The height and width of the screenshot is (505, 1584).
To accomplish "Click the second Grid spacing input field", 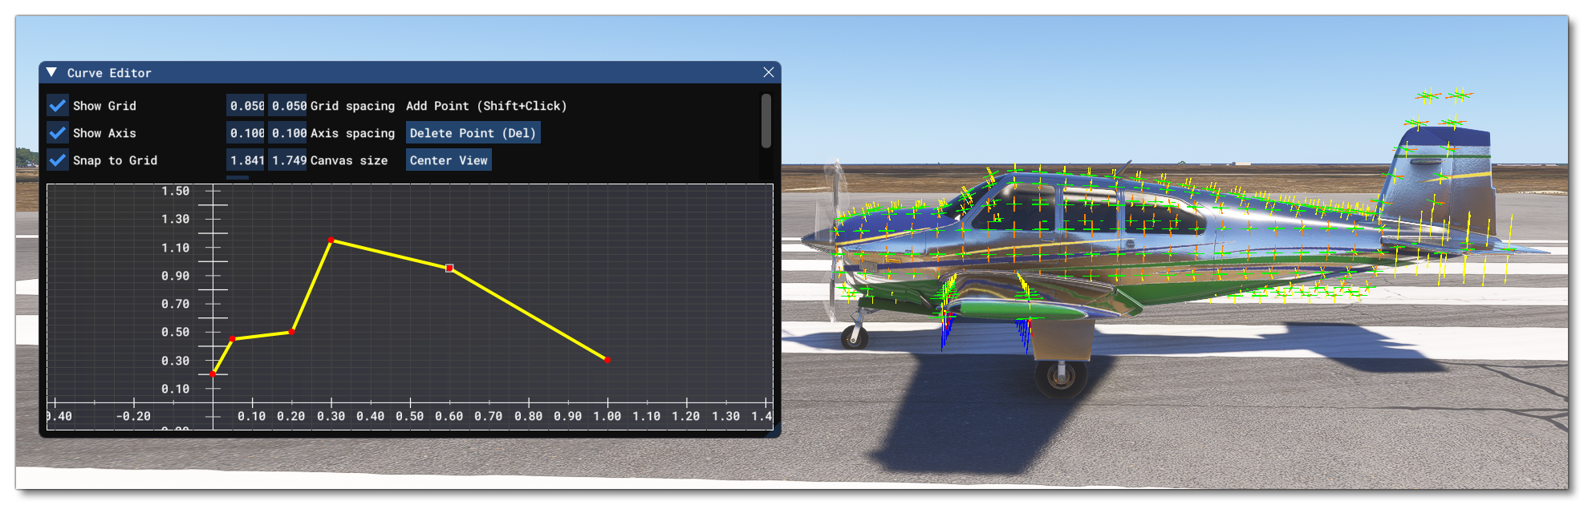I will 287,106.
